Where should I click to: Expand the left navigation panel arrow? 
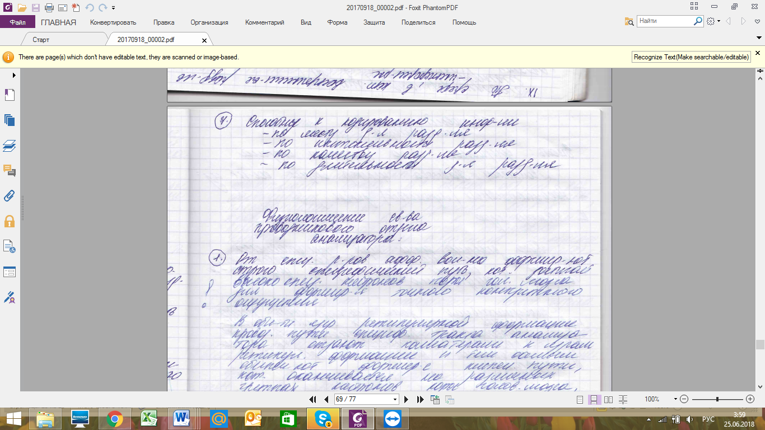coord(13,75)
